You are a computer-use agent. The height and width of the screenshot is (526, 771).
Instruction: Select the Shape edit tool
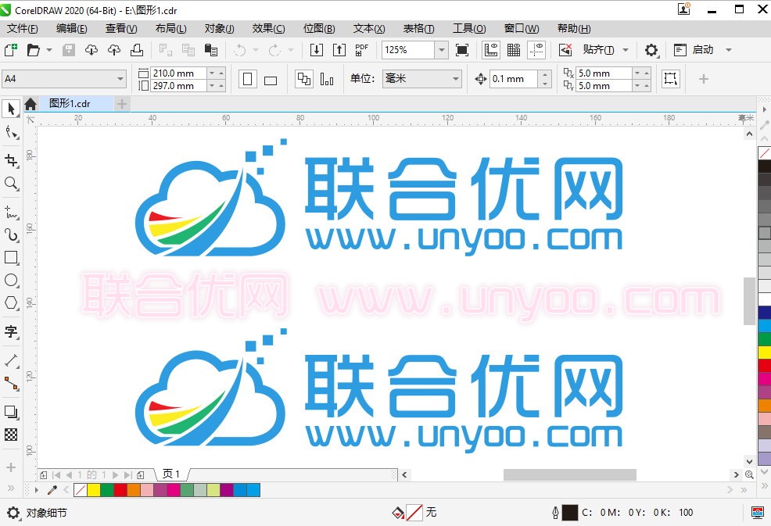pyautogui.click(x=11, y=132)
